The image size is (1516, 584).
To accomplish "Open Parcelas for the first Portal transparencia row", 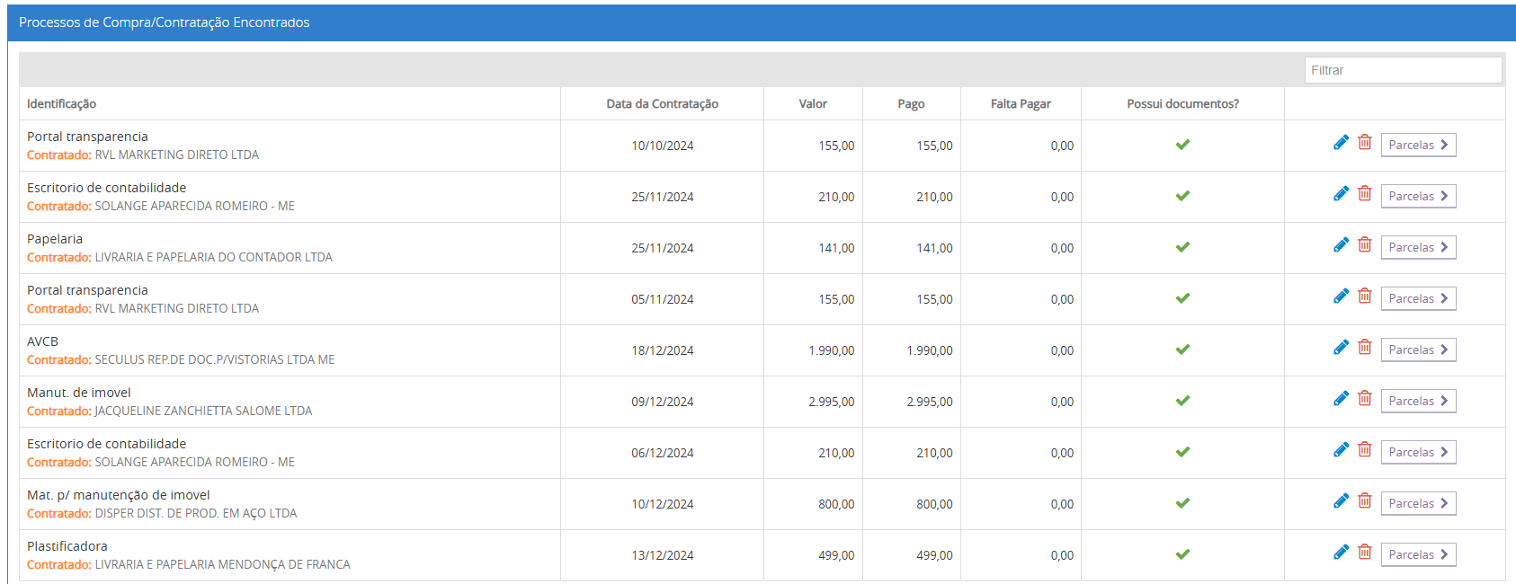I will (x=1417, y=145).
